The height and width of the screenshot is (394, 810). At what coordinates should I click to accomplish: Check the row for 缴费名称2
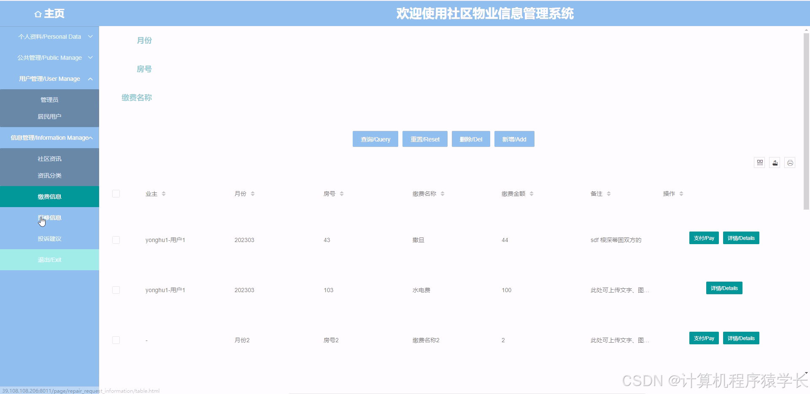tap(116, 340)
